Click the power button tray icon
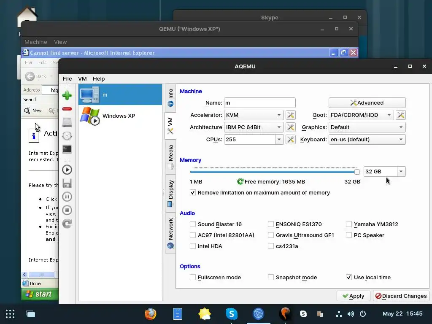Screen dimensions: 432x324 [x=363, y=314]
